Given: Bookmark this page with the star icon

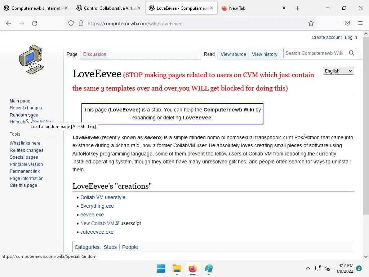Looking at the screenshot, I should tap(311, 23).
